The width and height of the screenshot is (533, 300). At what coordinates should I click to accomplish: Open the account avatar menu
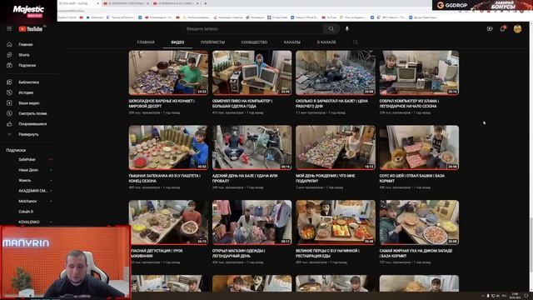(x=517, y=29)
